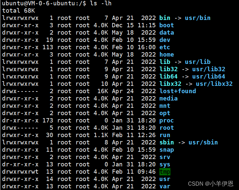
Task: Select size '8' in sbin row
Action: (x=106, y=142)
